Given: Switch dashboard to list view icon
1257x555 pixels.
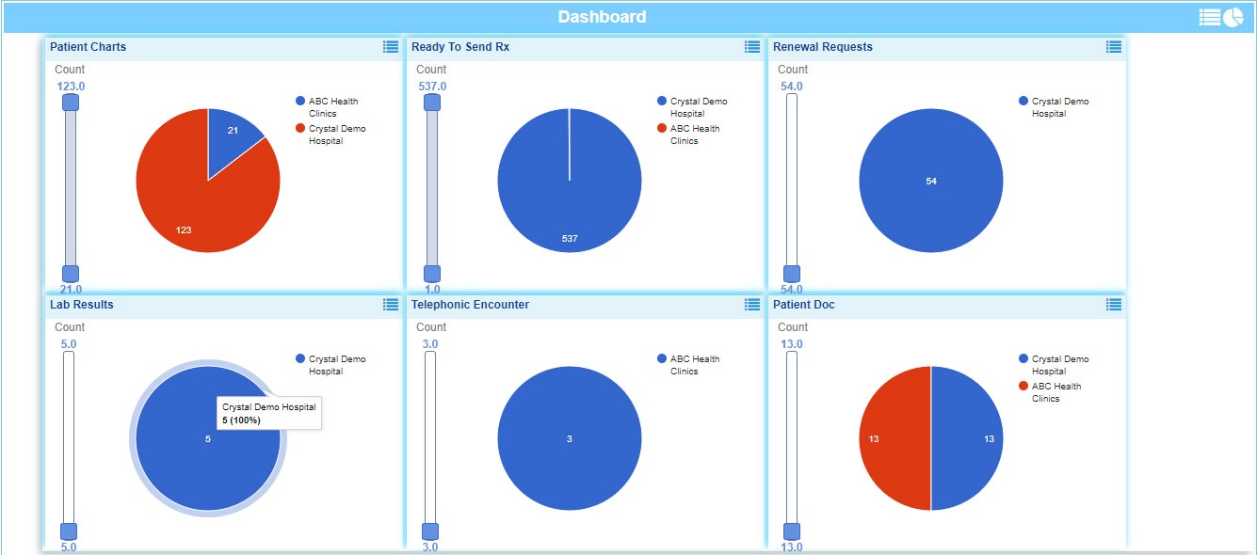Looking at the screenshot, I should [1209, 17].
